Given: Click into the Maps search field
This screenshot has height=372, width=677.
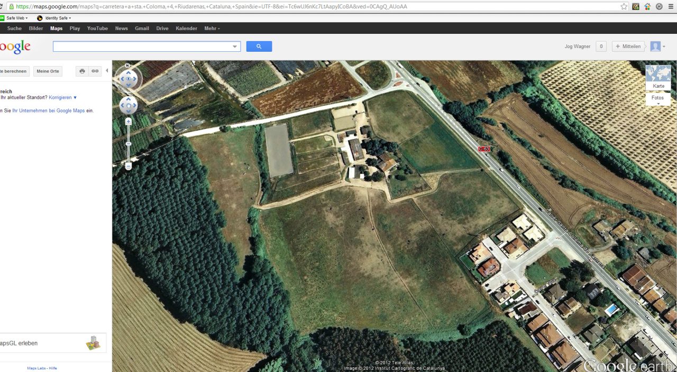Looking at the screenshot, I should pos(142,46).
